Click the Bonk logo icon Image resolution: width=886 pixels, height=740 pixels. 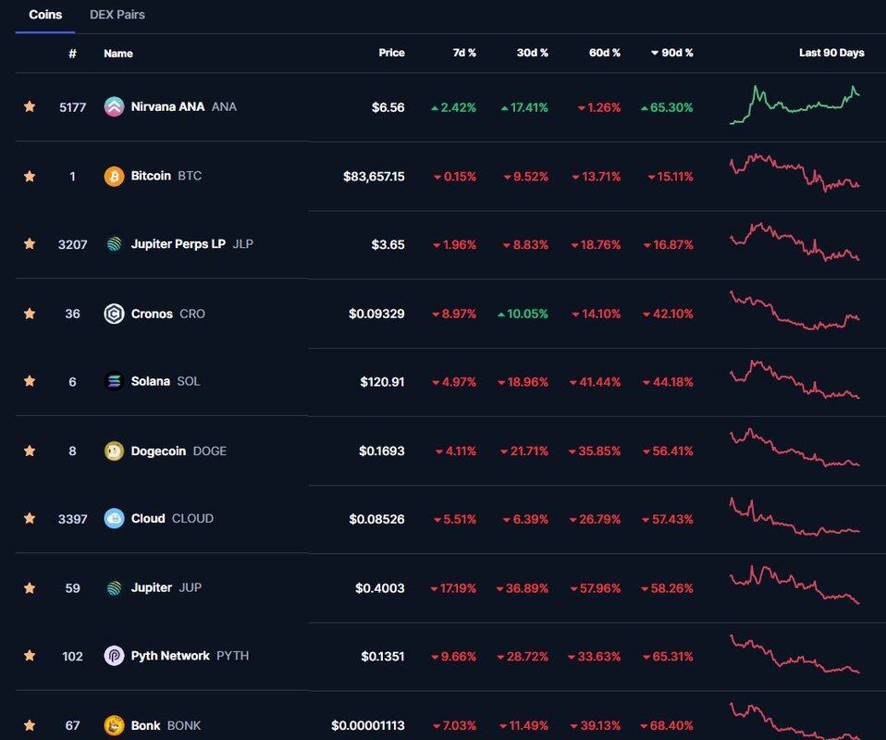click(x=114, y=725)
